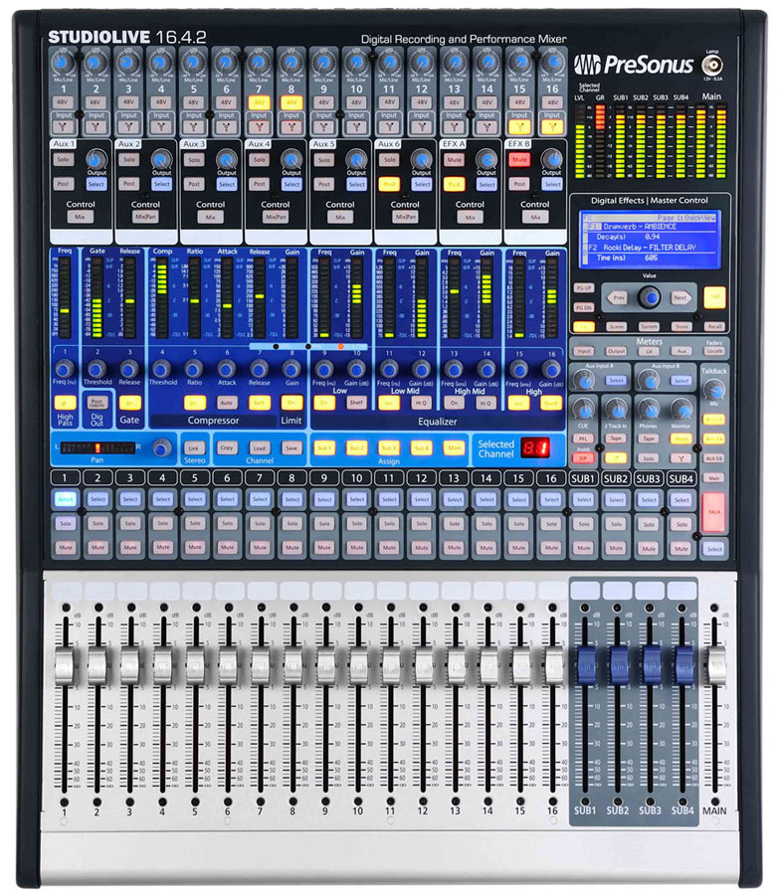The width and height of the screenshot is (779, 895).
Task: Click the Gate Threshold knob, encoder 2
Action: pyautogui.click(x=97, y=369)
